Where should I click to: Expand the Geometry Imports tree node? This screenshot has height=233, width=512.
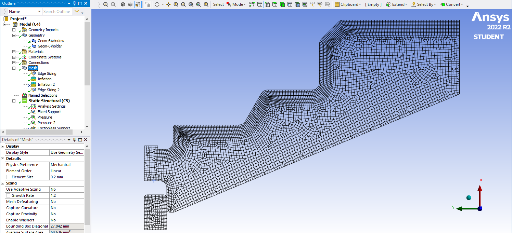point(14,30)
